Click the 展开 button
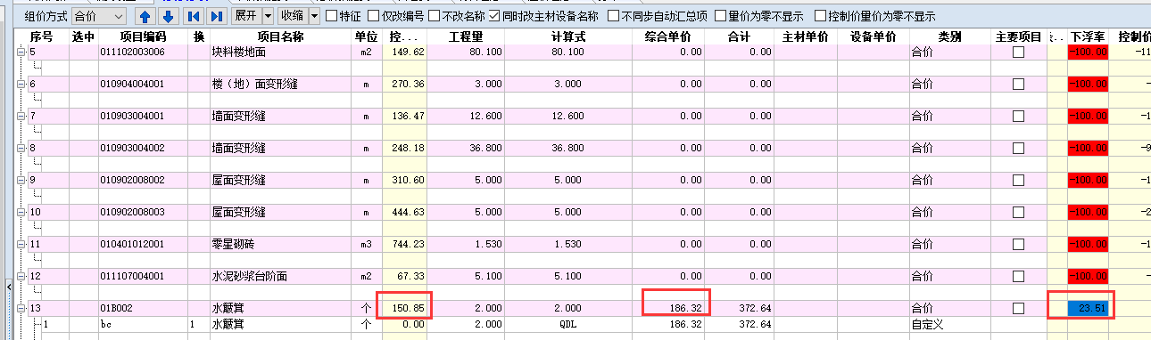 point(245,16)
